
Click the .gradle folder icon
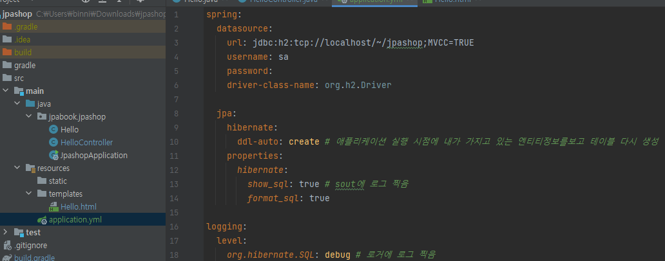pos(7,26)
